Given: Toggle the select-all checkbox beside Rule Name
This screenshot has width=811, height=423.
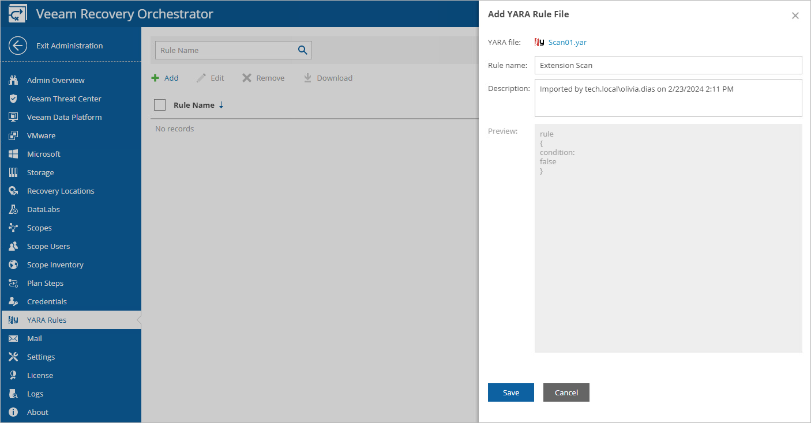Looking at the screenshot, I should tap(160, 105).
